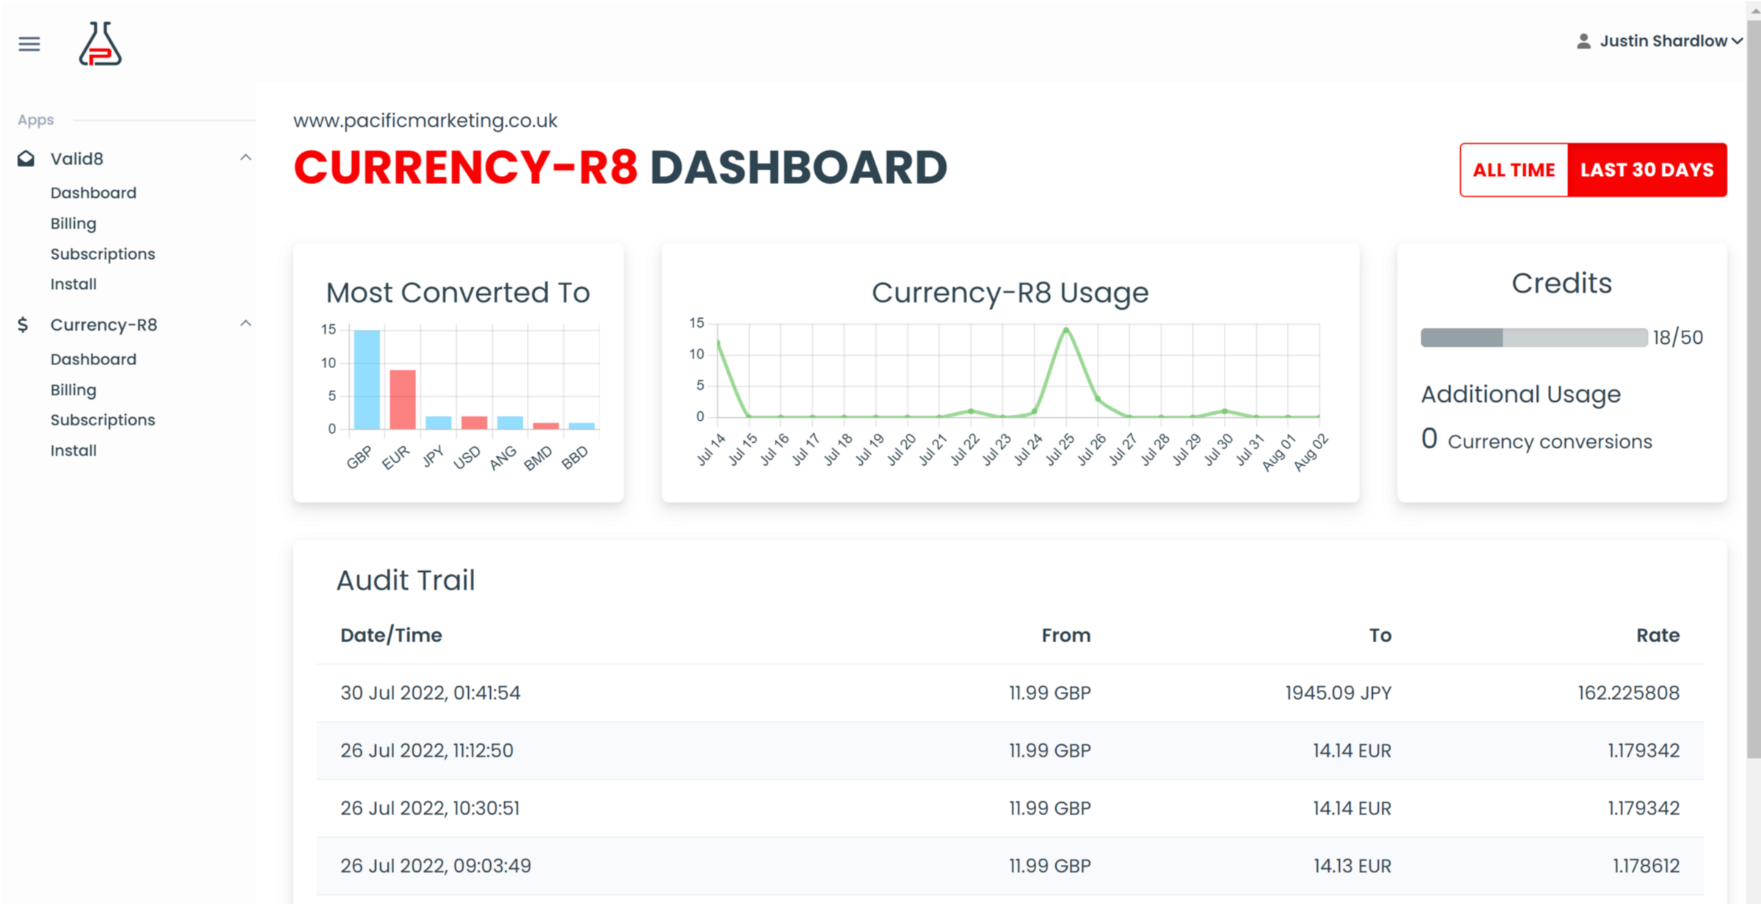Open Dashboard under Currency-R8
1761x904 pixels.
point(93,359)
